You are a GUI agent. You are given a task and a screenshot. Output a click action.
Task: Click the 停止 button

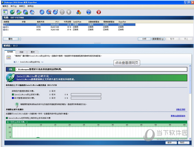[186, 39]
